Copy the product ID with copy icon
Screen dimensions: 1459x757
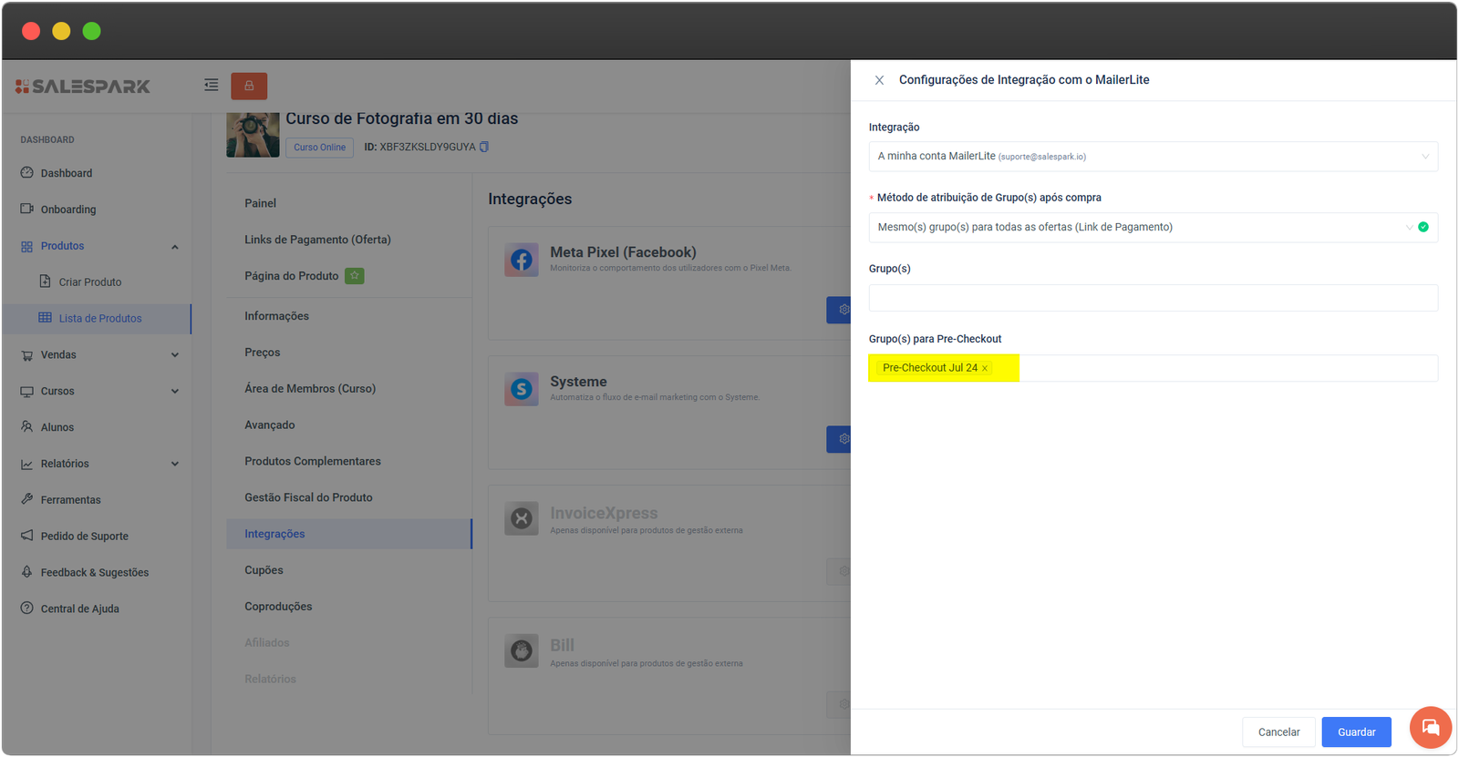pyautogui.click(x=484, y=147)
